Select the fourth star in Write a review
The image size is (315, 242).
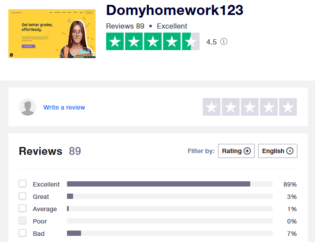coord(269,107)
